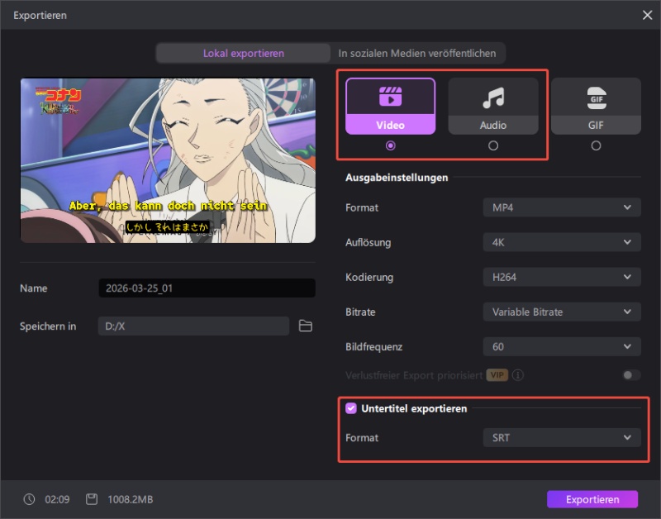Switch to Lokal exportieren tab
The width and height of the screenshot is (661, 519).
tap(243, 53)
